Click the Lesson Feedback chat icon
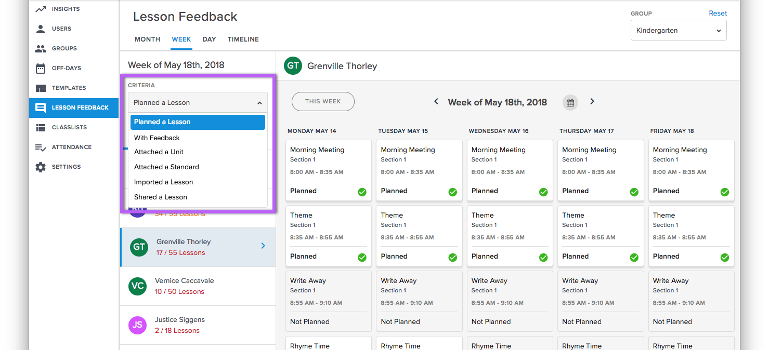Image resolution: width=769 pixels, height=350 pixels. (41, 107)
